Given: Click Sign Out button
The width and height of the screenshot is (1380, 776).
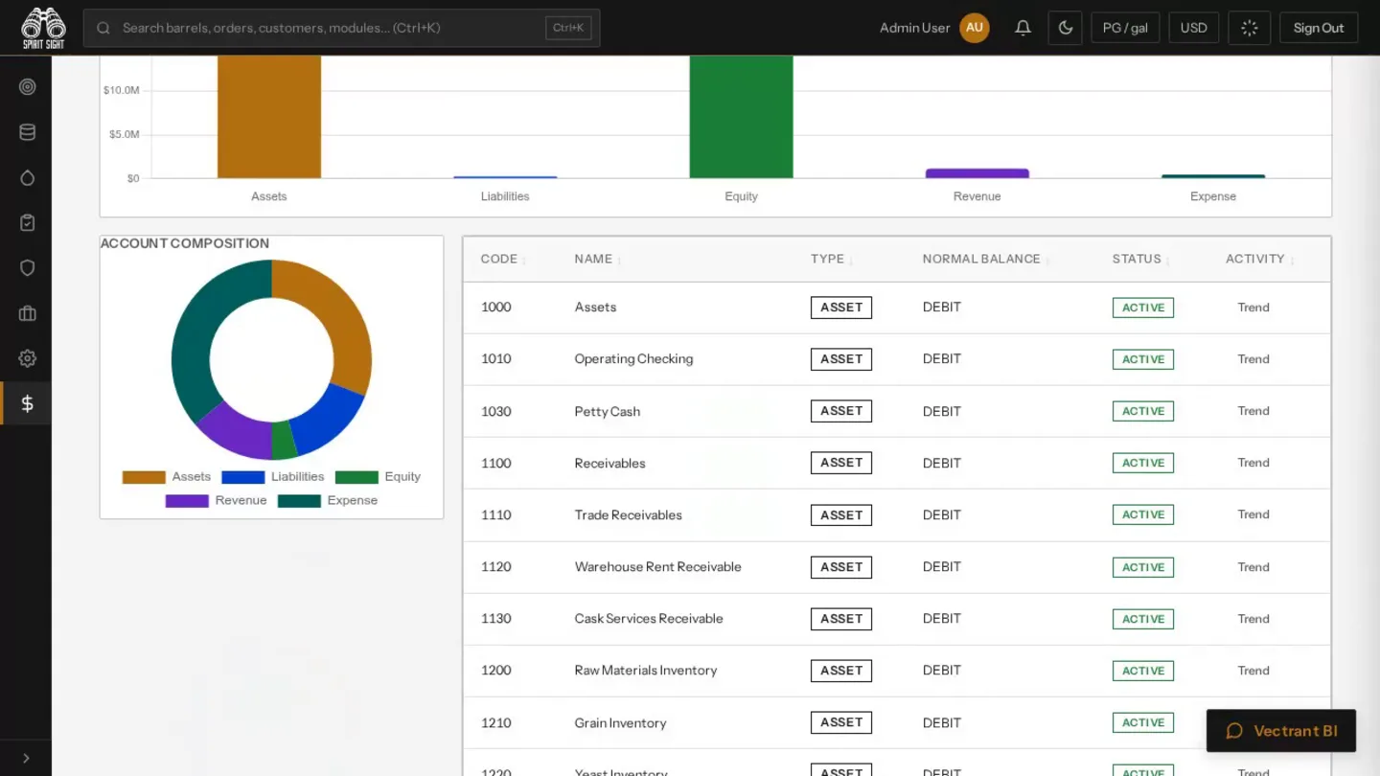Looking at the screenshot, I should [1319, 28].
